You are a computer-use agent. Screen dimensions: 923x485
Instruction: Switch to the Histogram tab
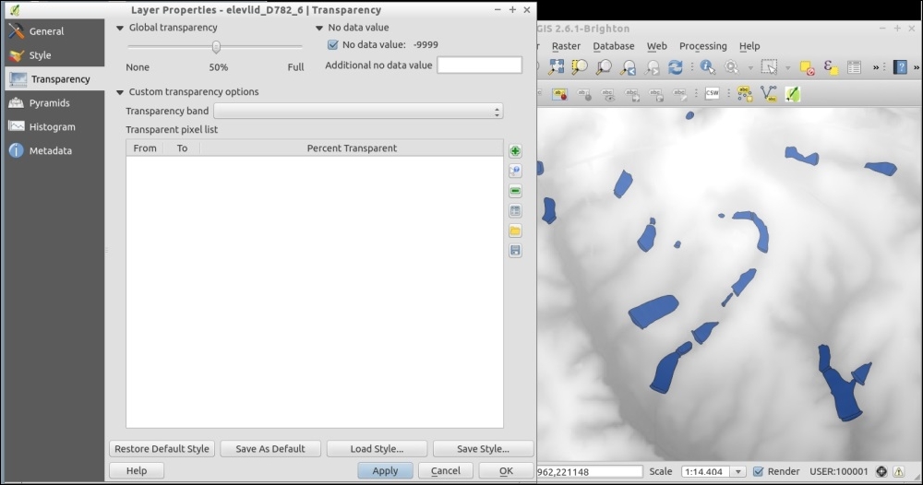[52, 127]
